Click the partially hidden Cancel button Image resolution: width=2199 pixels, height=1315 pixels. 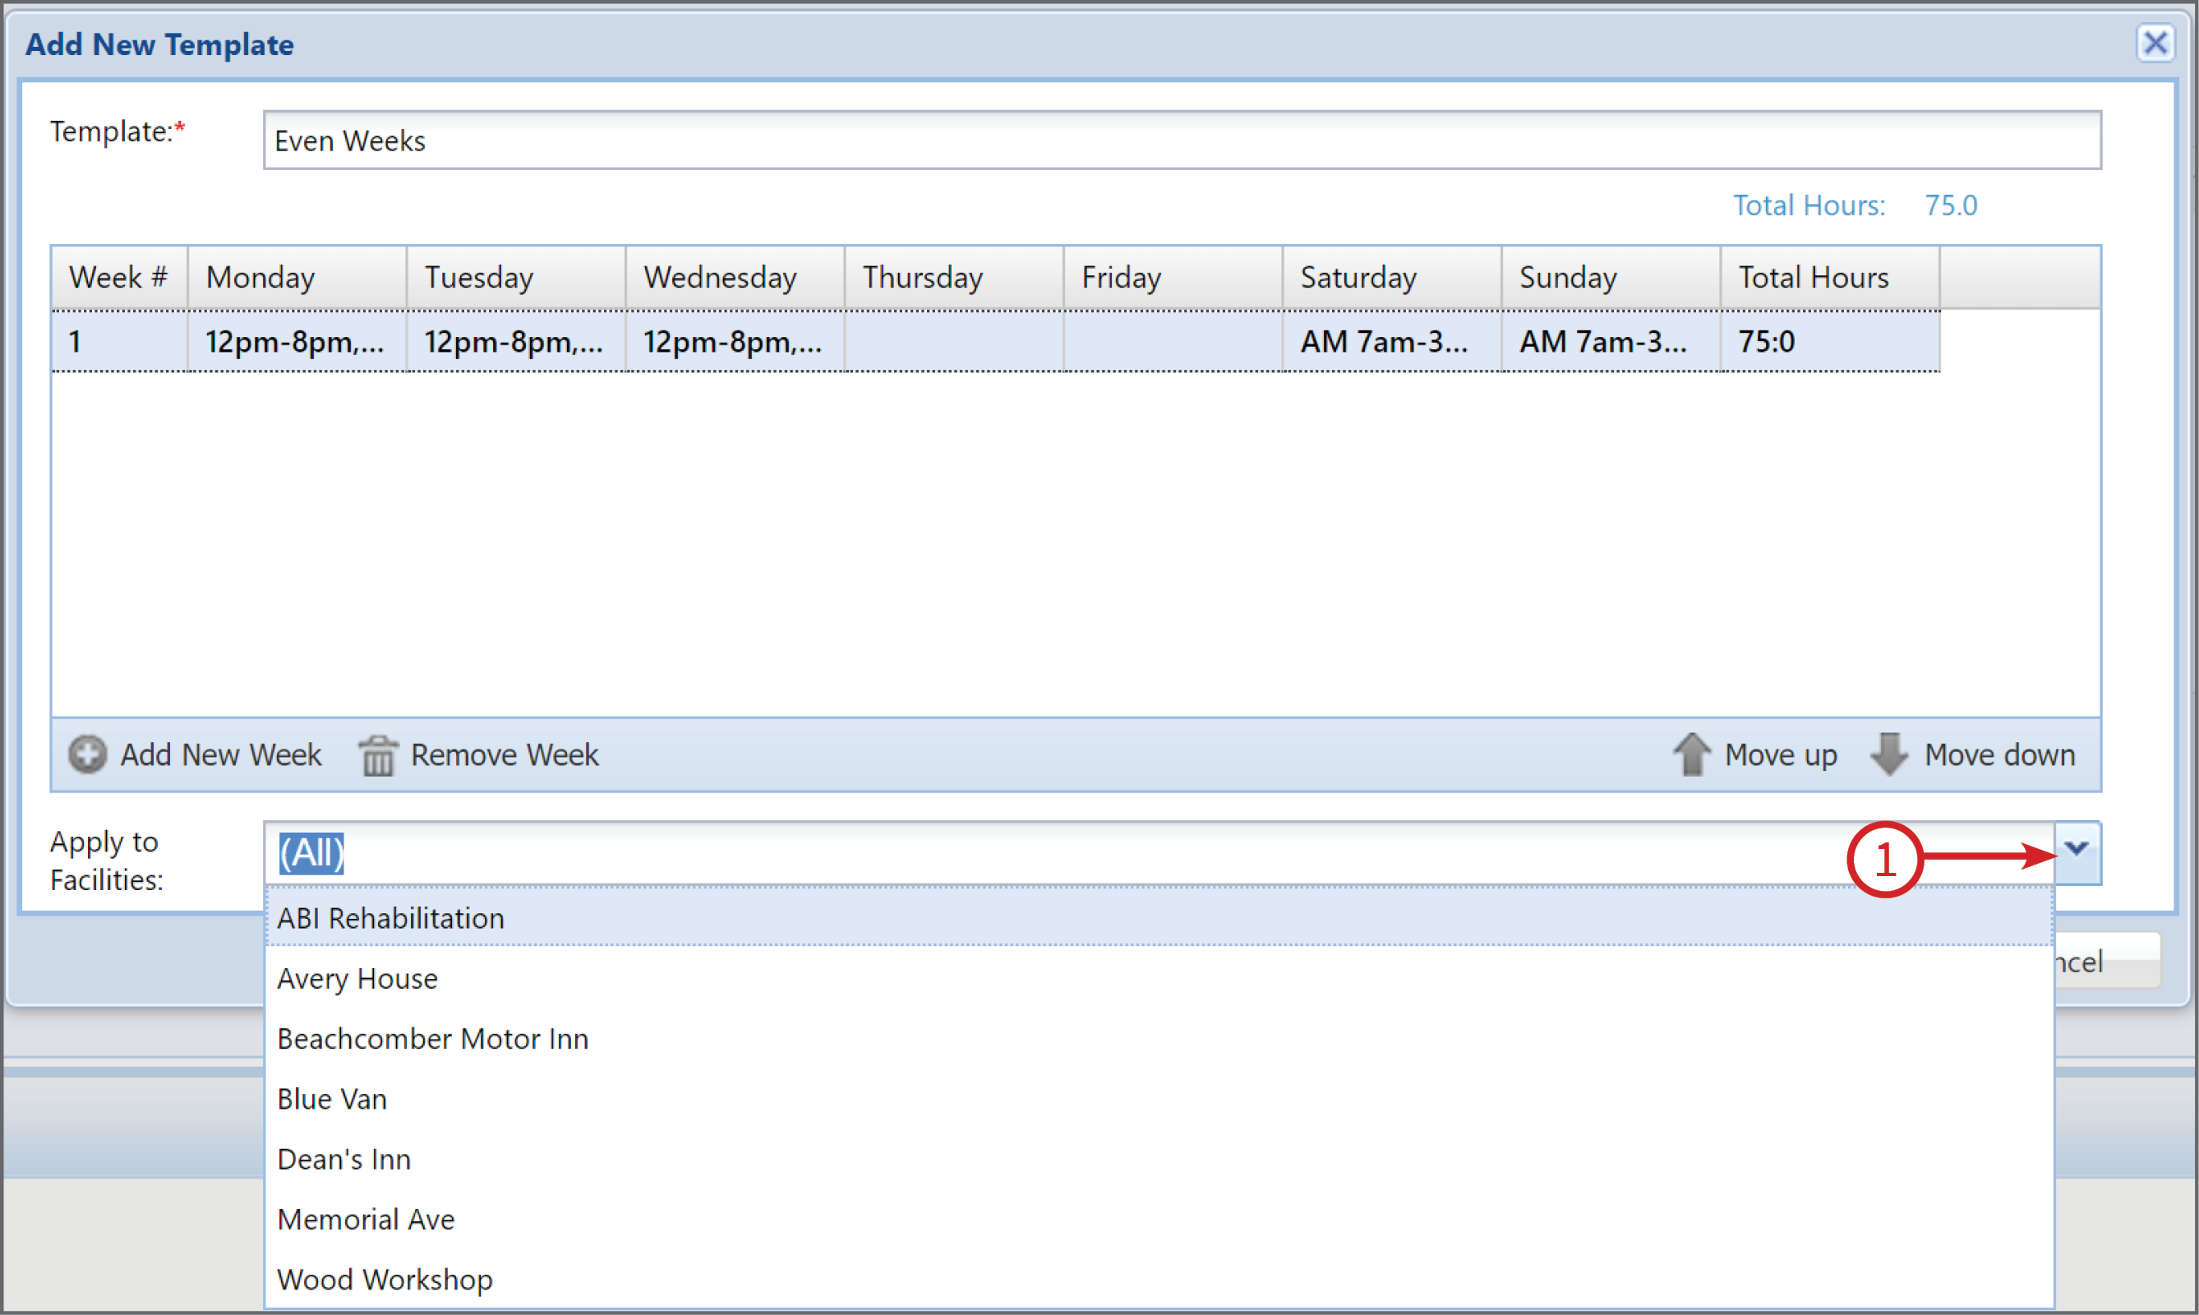click(x=2107, y=961)
